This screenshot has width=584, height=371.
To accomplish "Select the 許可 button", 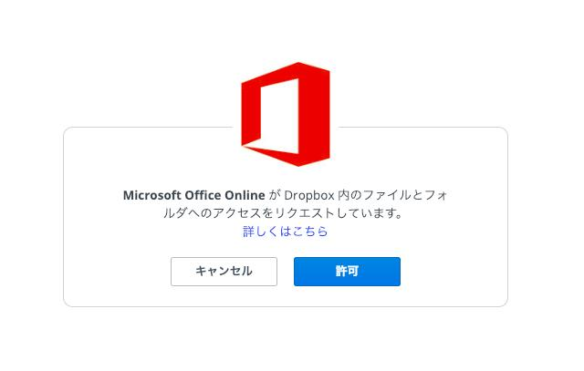I will pos(347,272).
